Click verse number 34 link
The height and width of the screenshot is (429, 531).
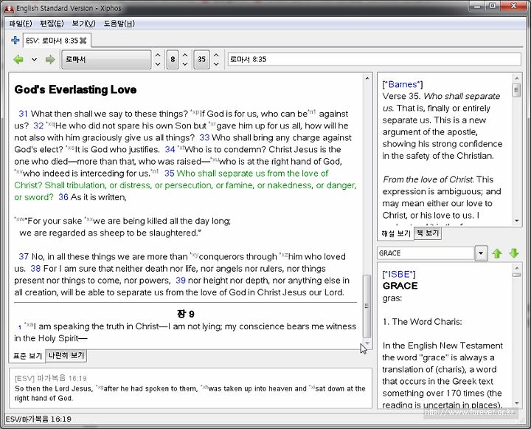(x=170, y=150)
